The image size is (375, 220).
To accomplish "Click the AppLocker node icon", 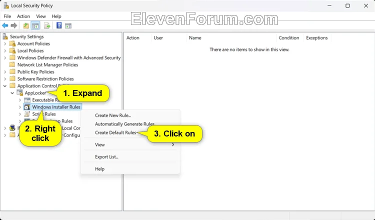I will (20, 93).
